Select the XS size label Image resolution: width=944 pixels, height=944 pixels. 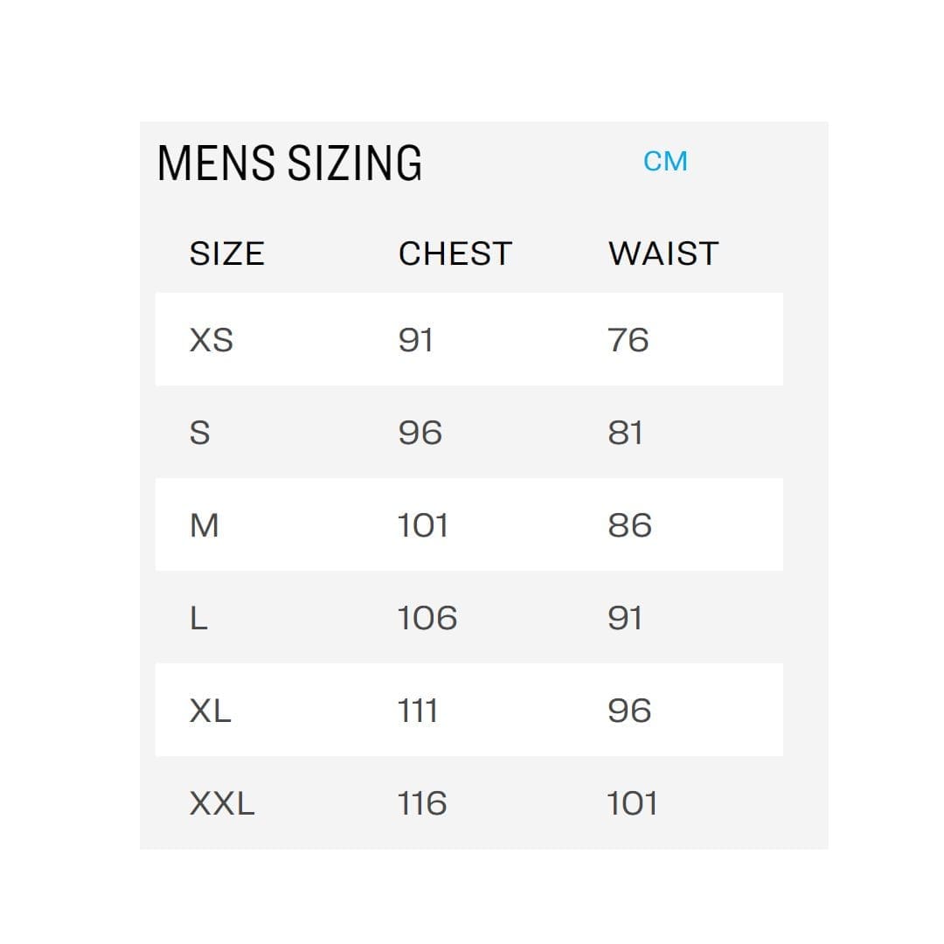coord(212,340)
